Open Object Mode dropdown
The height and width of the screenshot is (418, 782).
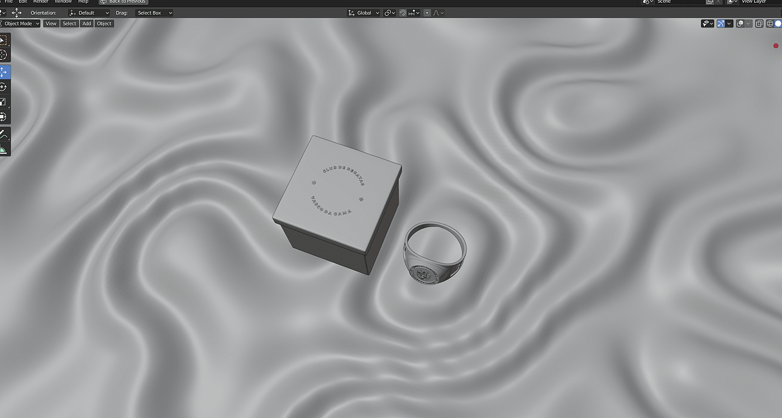click(20, 23)
